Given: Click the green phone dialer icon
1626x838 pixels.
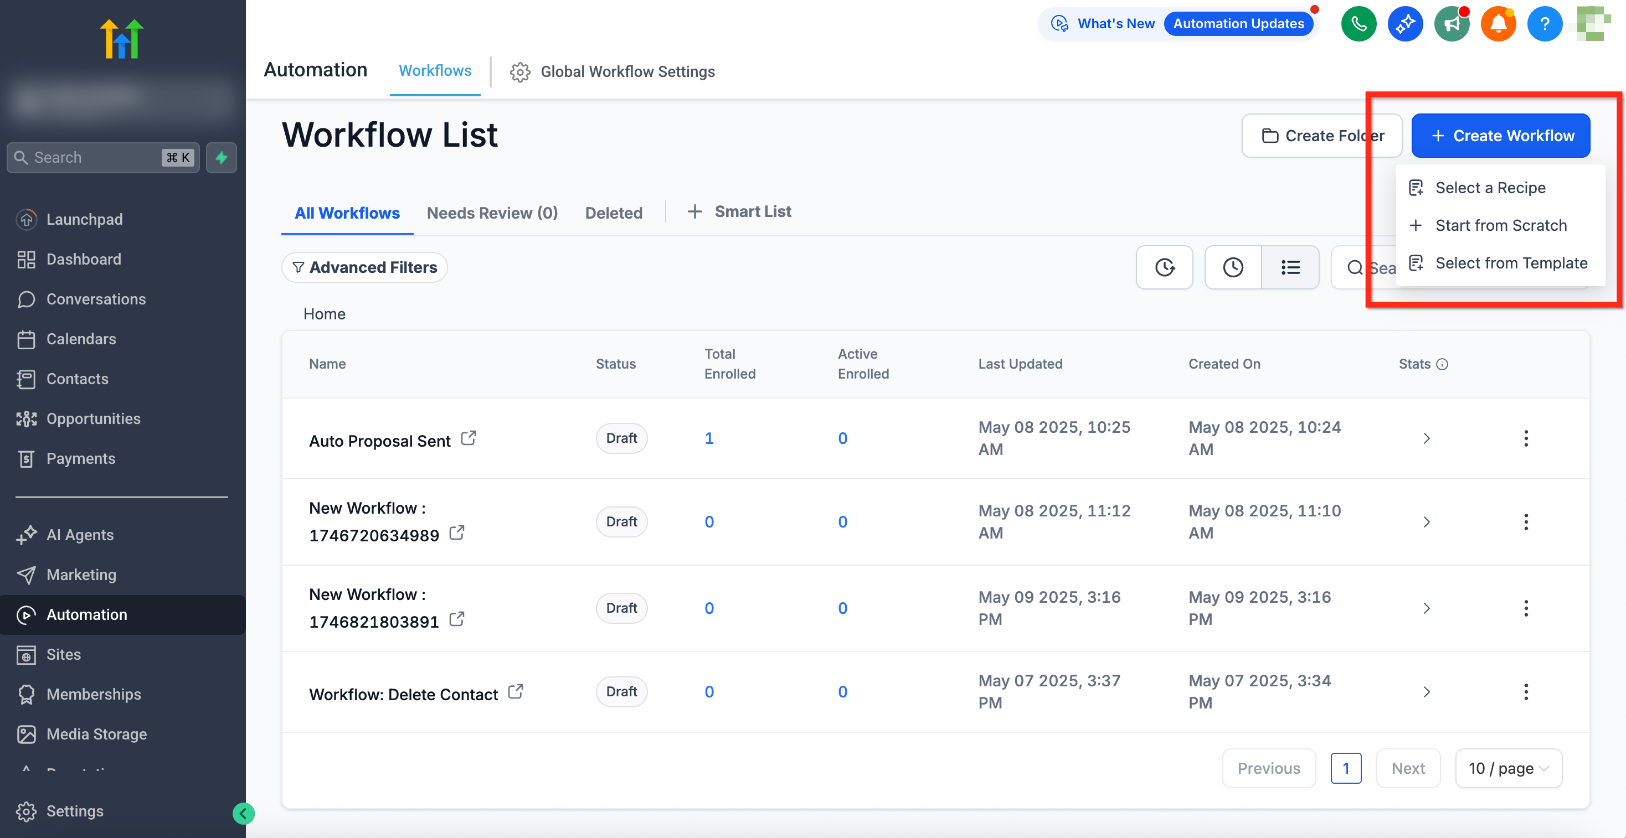Looking at the screenshot, I should 1359,24.
